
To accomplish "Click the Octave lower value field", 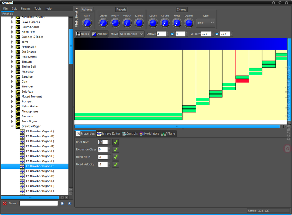I will (161, 34).
